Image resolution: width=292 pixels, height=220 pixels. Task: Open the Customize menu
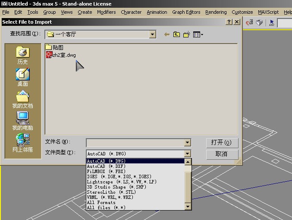(242, 12)
